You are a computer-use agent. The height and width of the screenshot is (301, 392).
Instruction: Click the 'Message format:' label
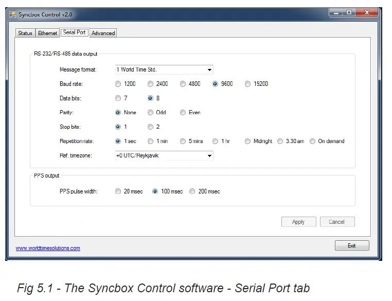click(78, 70)
